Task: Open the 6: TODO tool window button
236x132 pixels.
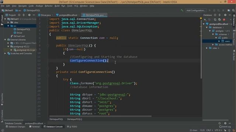Action: click(72, 126)
